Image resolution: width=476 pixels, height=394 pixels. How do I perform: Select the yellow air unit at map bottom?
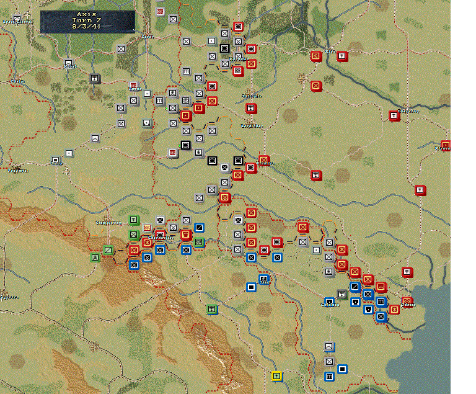[x=276, y=377]
